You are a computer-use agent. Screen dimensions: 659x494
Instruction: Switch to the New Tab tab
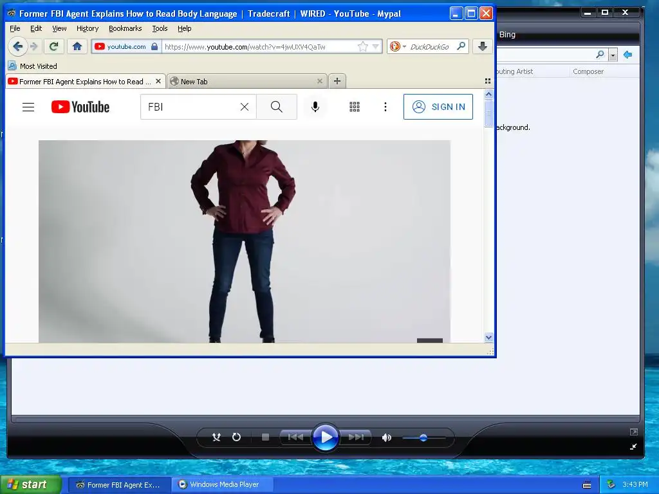(246, 82)
